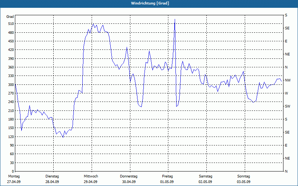Image resolution: width=298 pixels, height=186 pixels.
Task: Click the 390 degree axis value
Action: pos(11,59)
